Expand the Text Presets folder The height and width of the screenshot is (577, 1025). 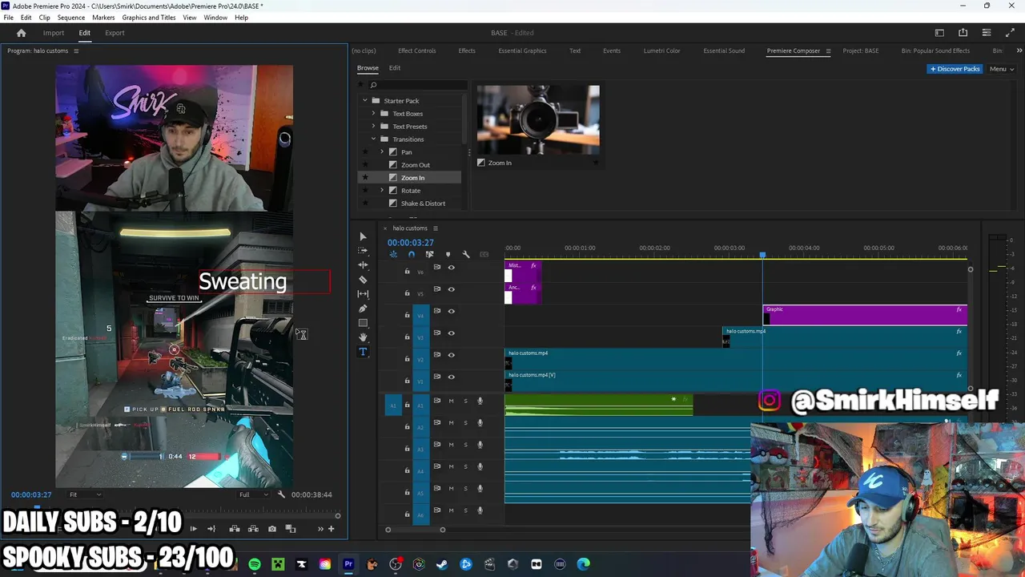[x=373, y=127]
